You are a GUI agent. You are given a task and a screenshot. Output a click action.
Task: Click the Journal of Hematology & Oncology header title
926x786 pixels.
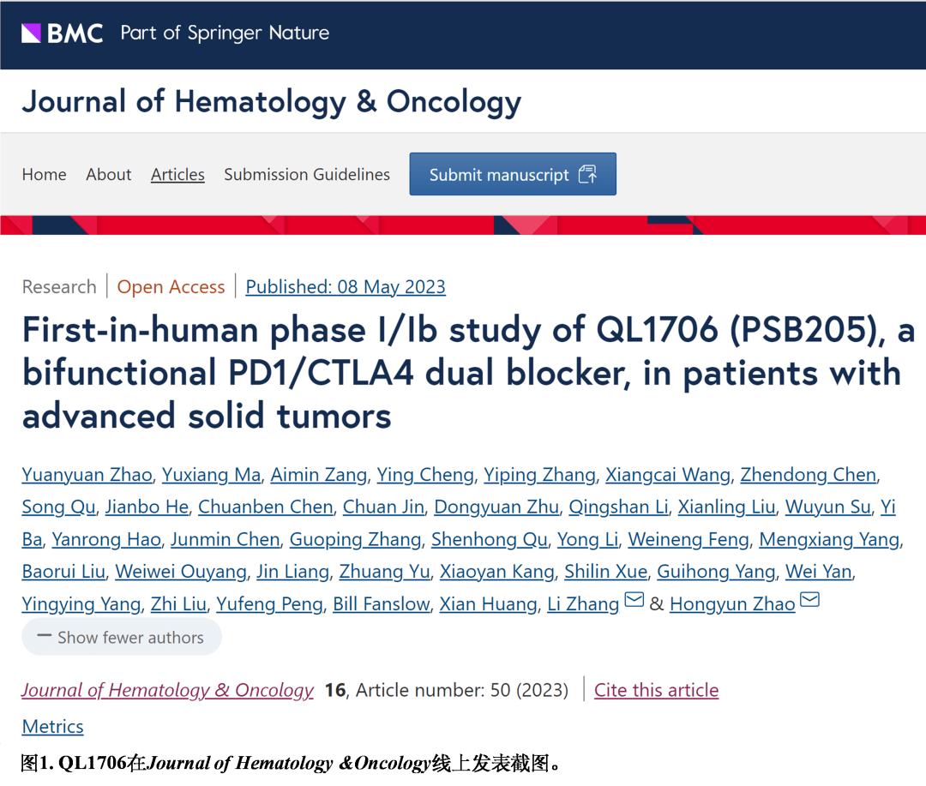pos(272,102)
